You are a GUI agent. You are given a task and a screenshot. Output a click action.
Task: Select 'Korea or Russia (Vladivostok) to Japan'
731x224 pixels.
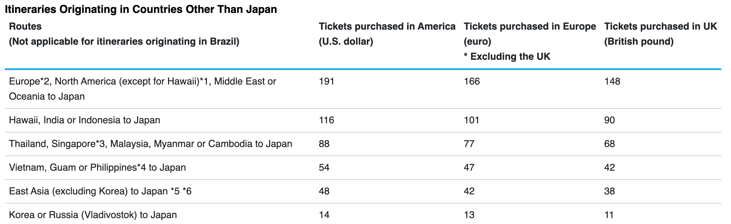93,215
